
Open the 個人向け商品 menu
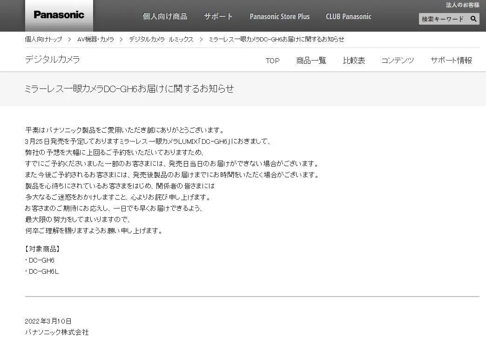[165, 16]
